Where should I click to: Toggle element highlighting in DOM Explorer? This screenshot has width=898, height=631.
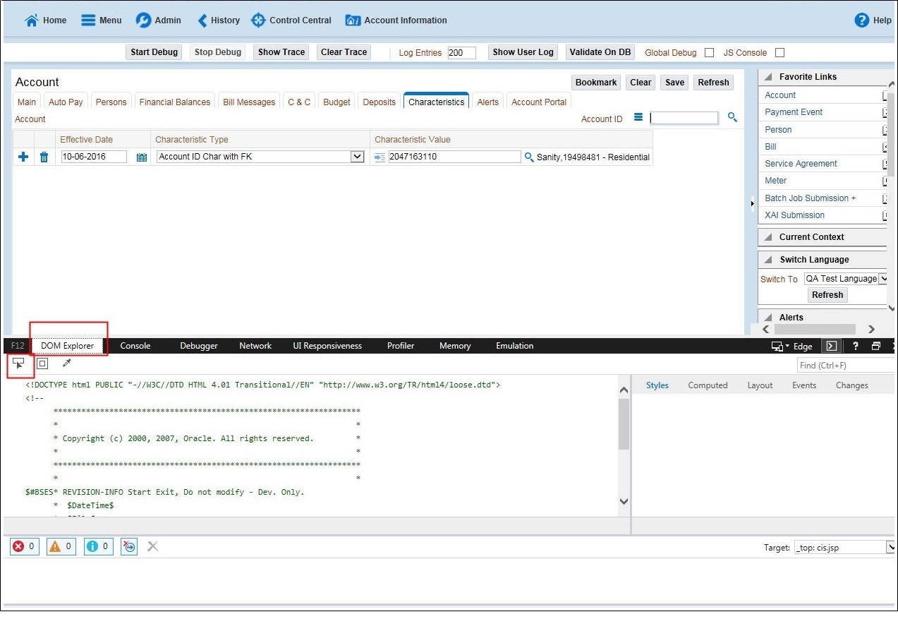42,363
